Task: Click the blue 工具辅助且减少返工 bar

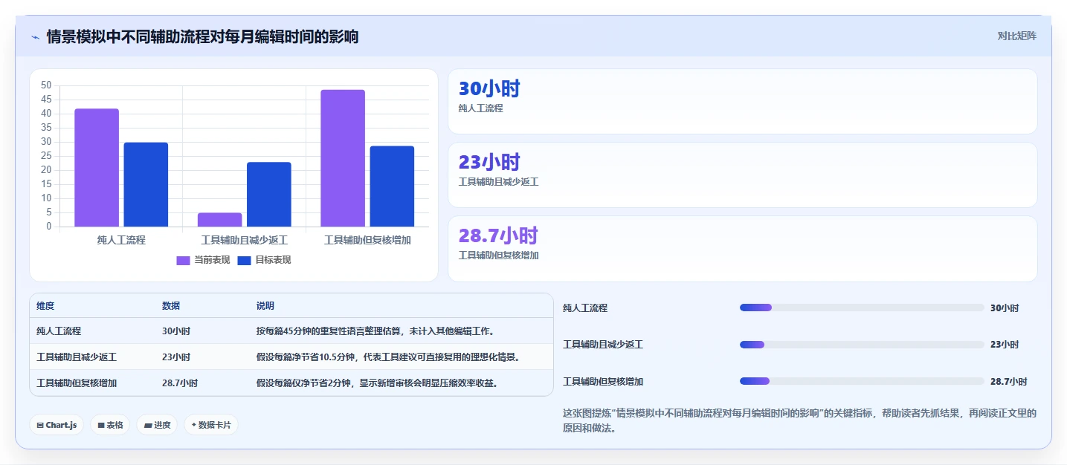Action: (x=268, y=195)
